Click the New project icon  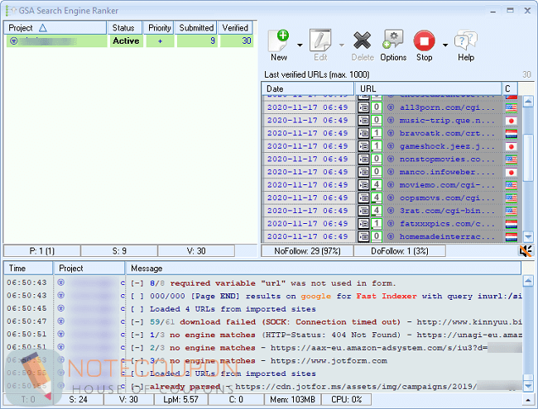click(x=278, y=40)
